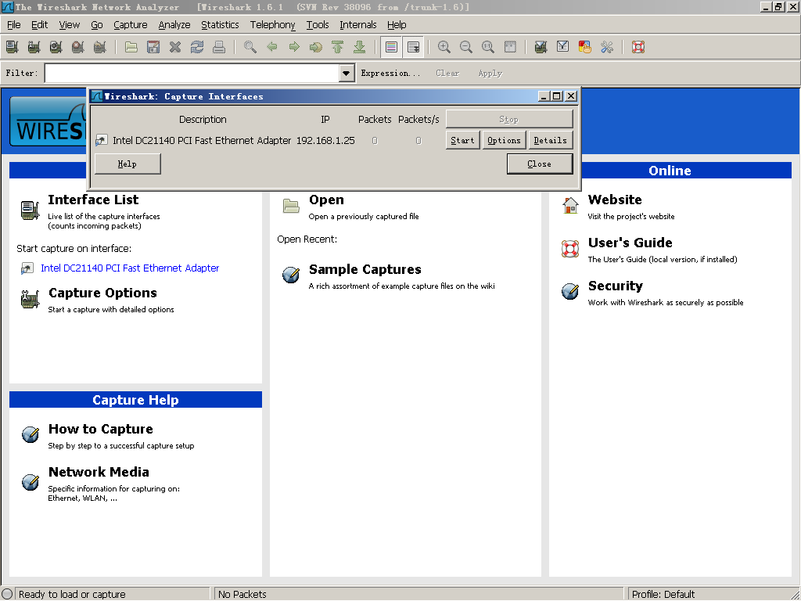Click Profile: Default in status bar
This screenshot has height=601, width=801.
[663, 594]
